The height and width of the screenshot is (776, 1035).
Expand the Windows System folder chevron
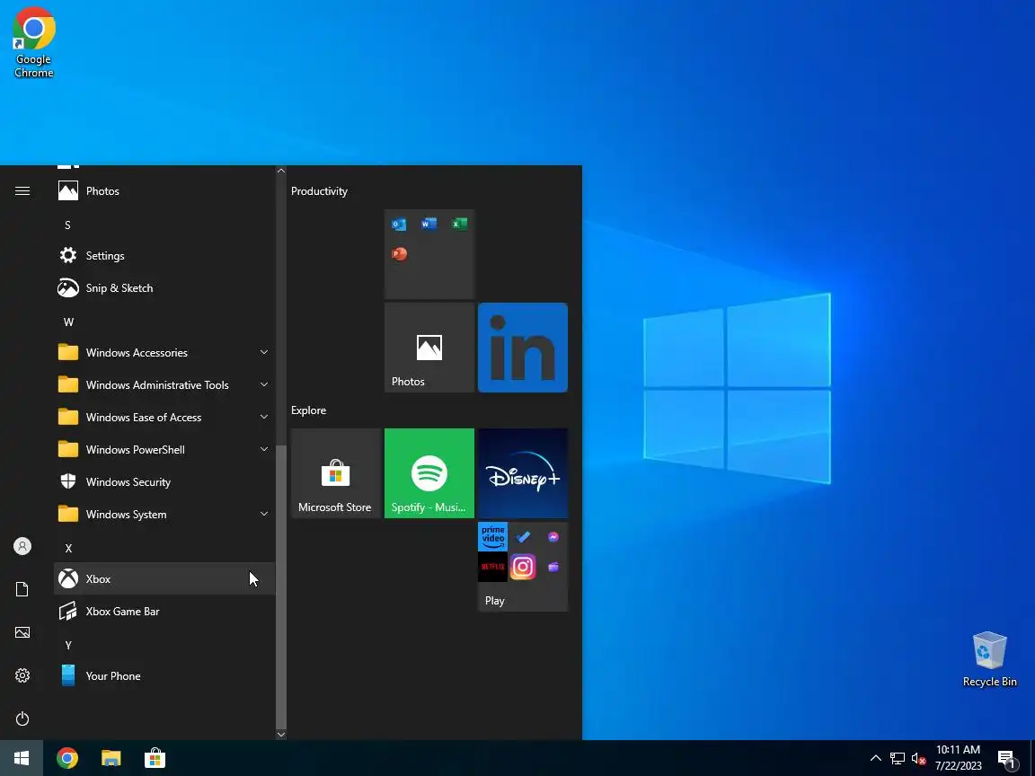[x=264, y=514]
